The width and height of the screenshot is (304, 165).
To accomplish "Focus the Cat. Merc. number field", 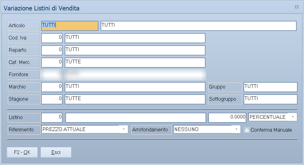I will [52, 62].
